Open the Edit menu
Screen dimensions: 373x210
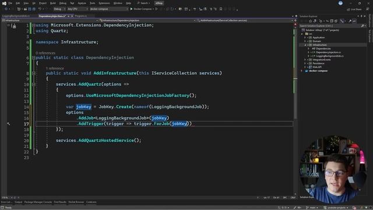pyautogui.click(x=18, y=3)
